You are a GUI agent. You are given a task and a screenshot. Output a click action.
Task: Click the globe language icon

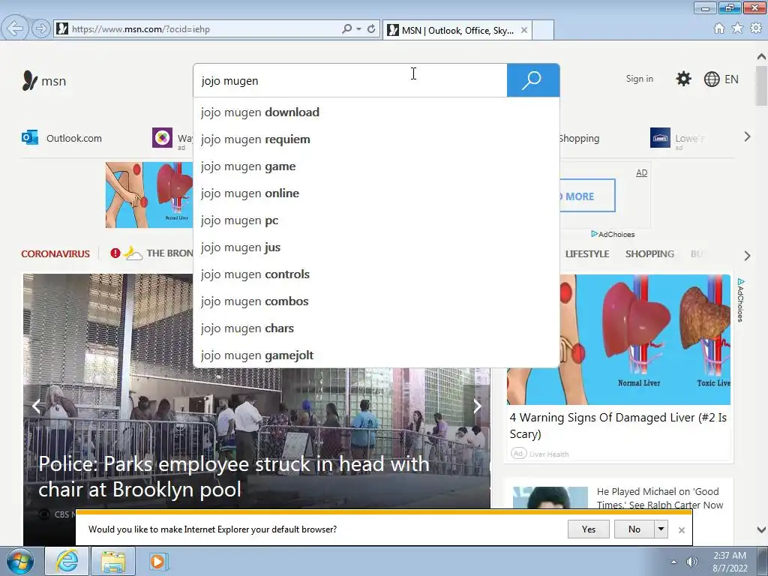tap(712, 79)
